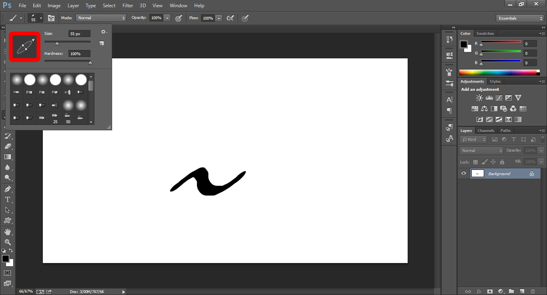Open the Image menu
The width and height of the screenshot is (547, 295).
click(x=54, y=6)
